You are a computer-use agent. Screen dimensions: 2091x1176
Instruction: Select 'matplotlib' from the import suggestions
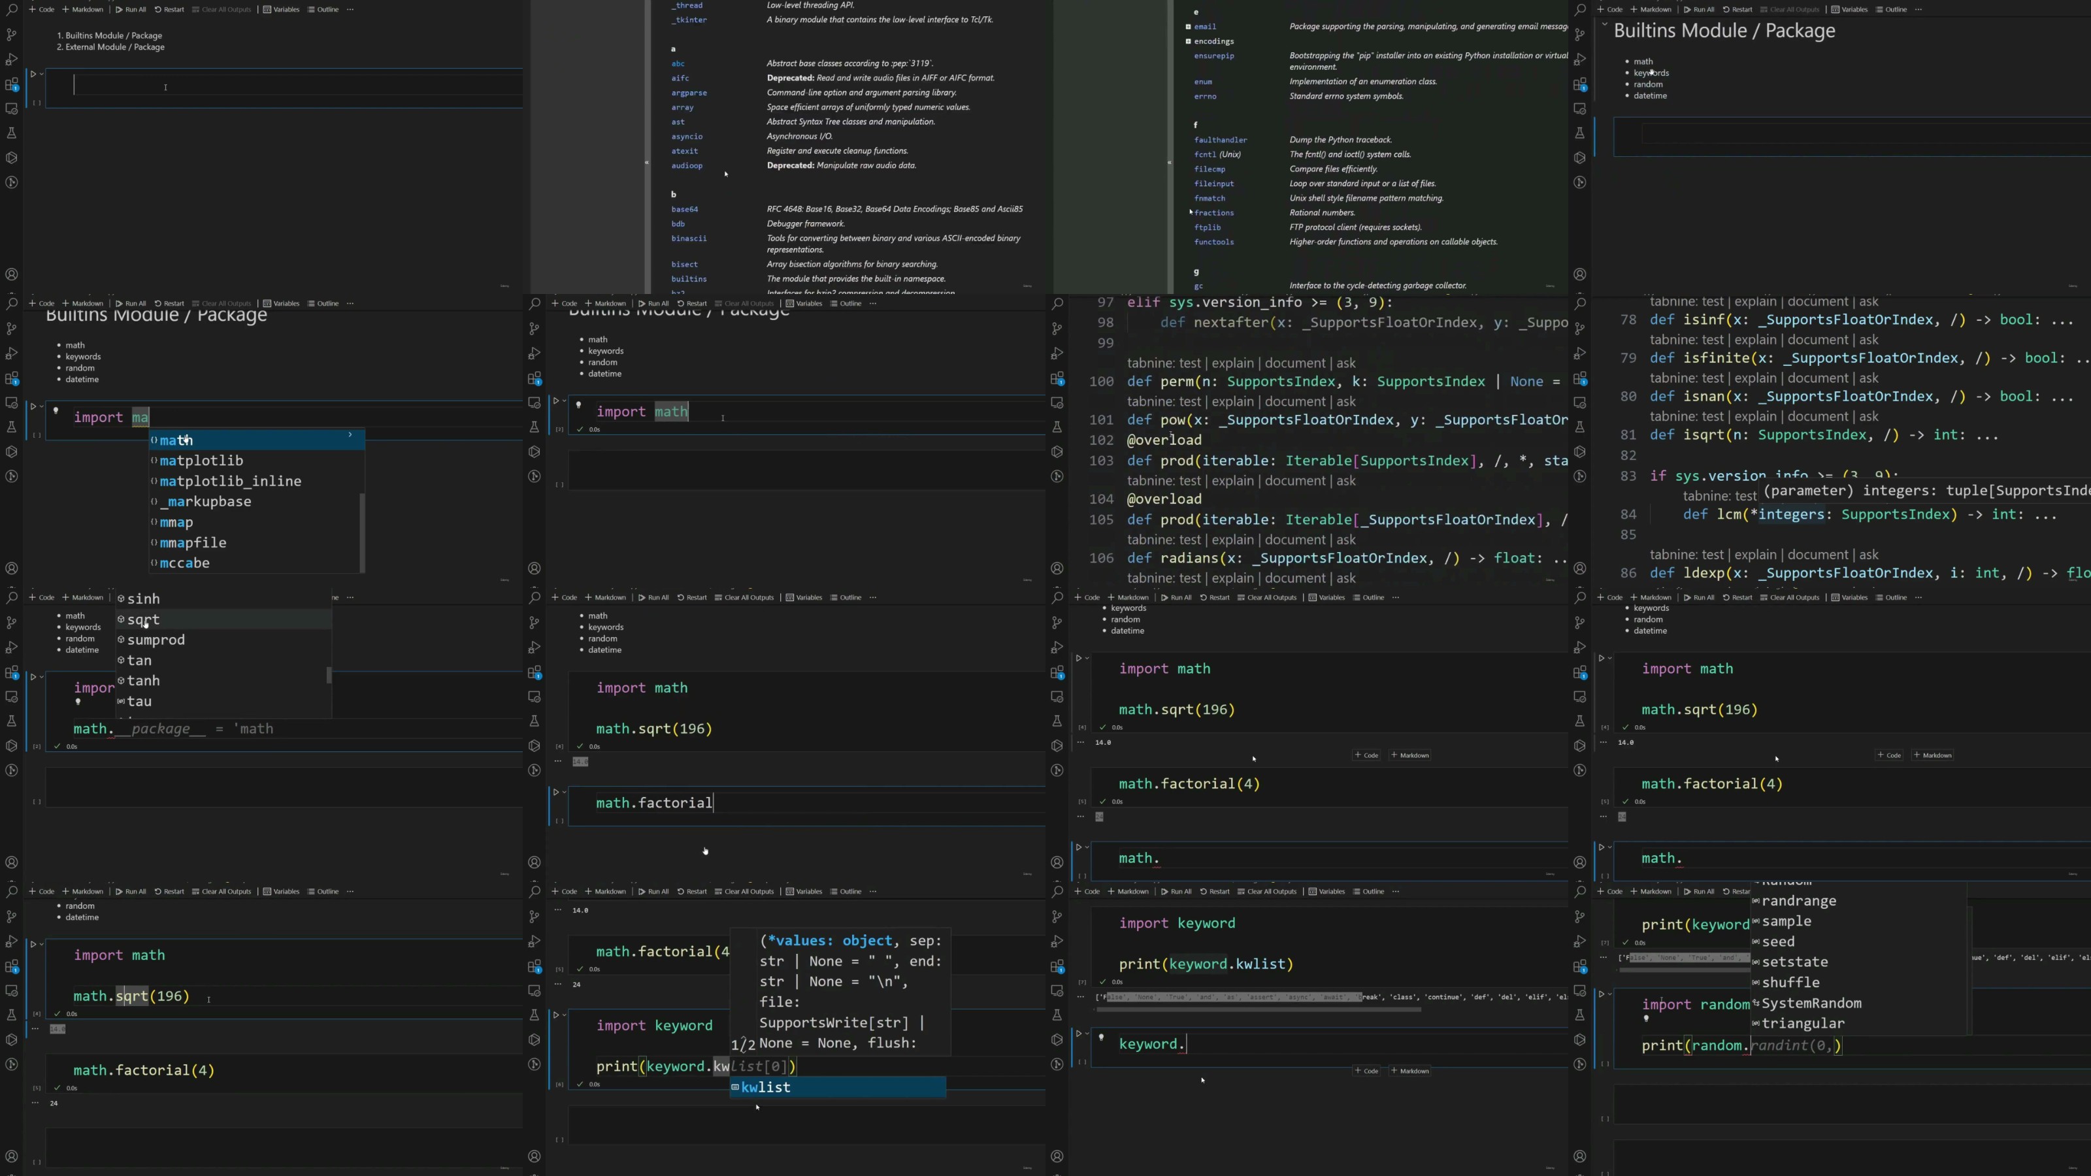coord(255,461)
